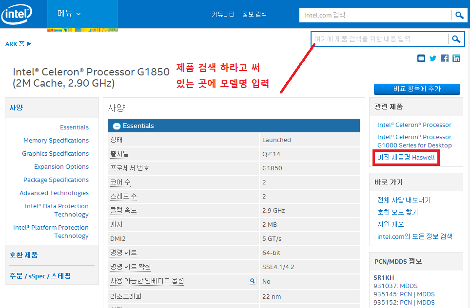This screenshot has height=308, width=470.
Task: Click the Intel.com search magnifier icon
Action: [459, 15]
